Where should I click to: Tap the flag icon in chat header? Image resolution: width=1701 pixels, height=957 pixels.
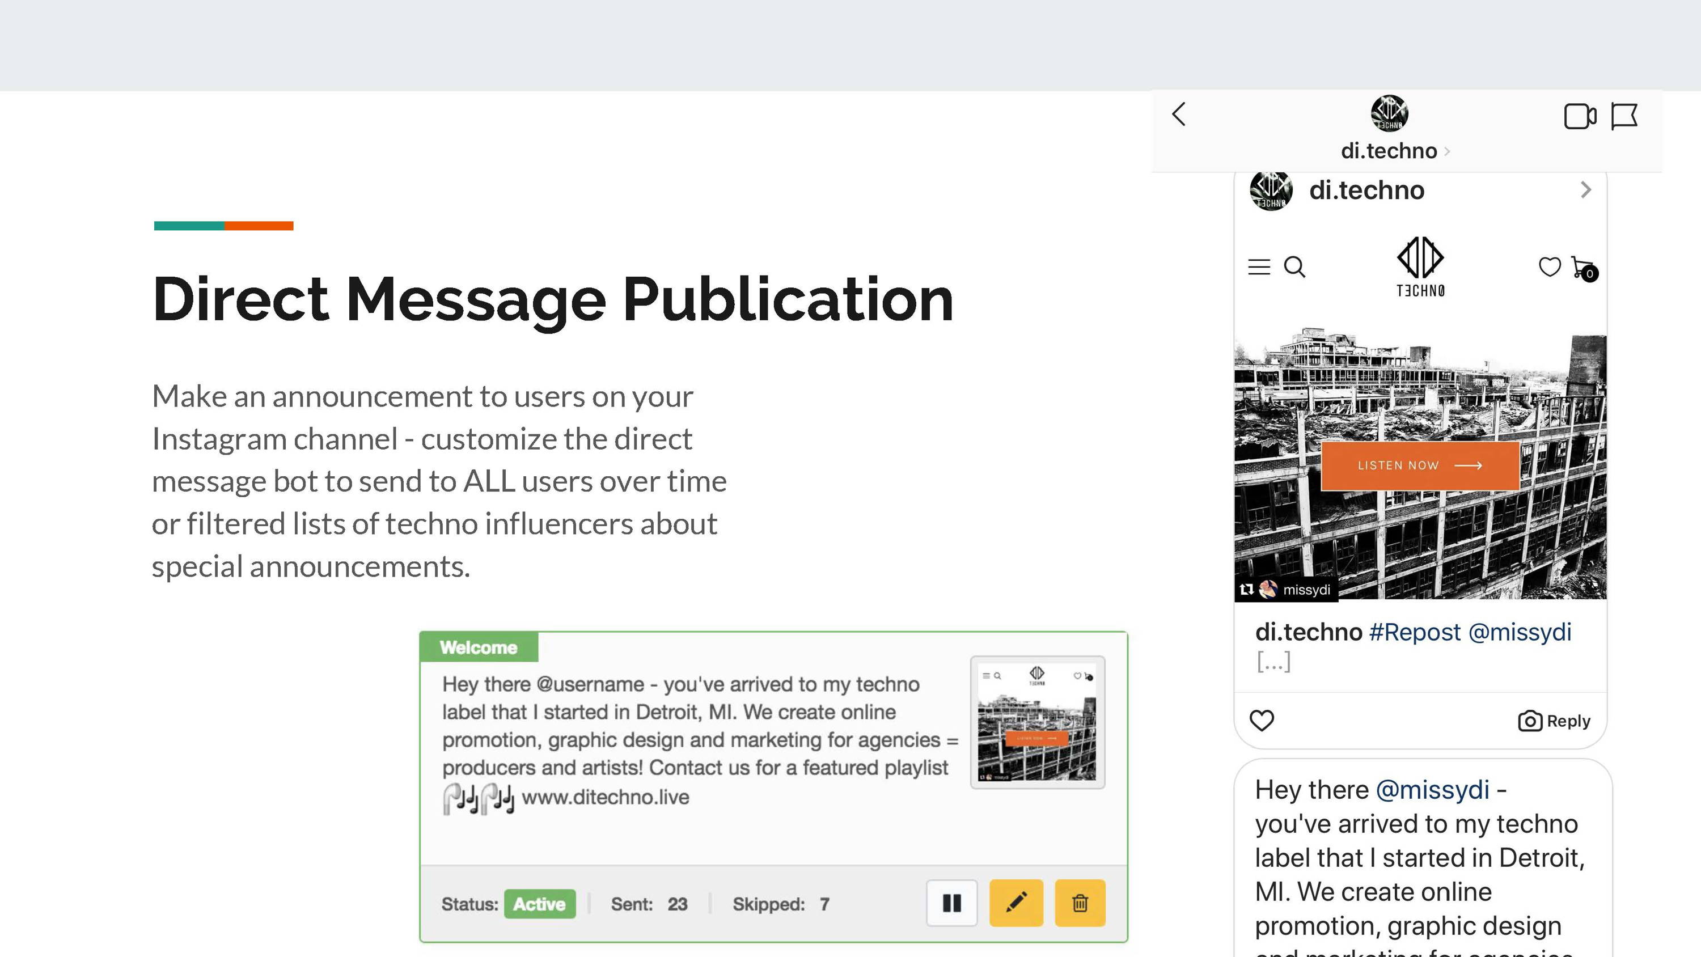click(x=1624, y=117)
